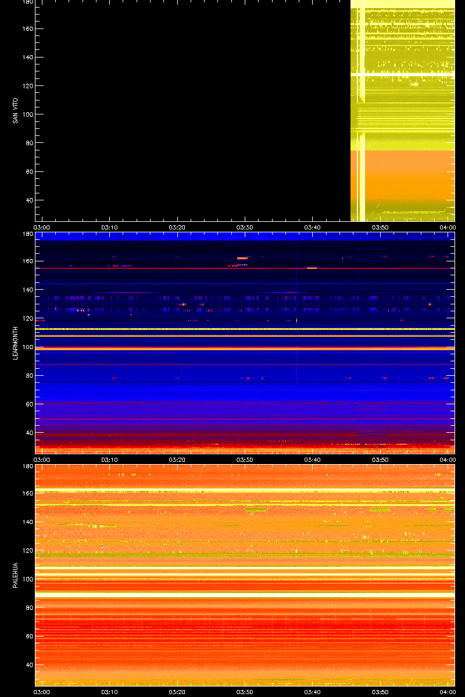
Task: Select the 140 frequency tick on Learmonth axis
Action: pyautogui.click(x=27, y=290)
